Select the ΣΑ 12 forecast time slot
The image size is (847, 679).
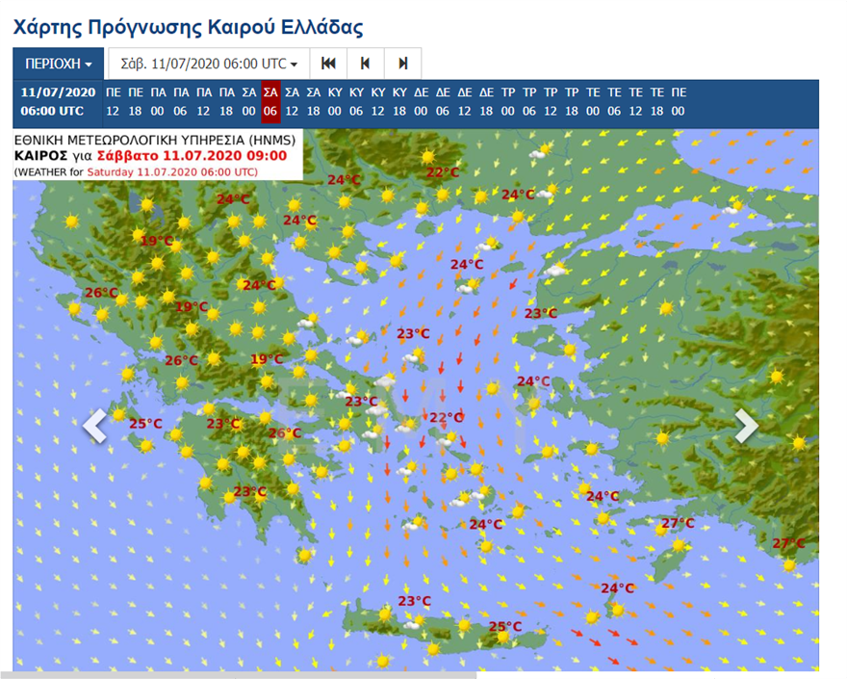[x=293, y=102]
